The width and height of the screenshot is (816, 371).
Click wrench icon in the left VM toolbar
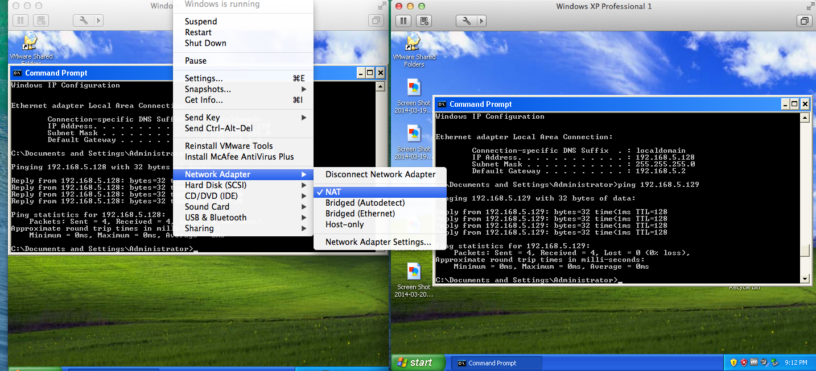click(x=83, y=21)
